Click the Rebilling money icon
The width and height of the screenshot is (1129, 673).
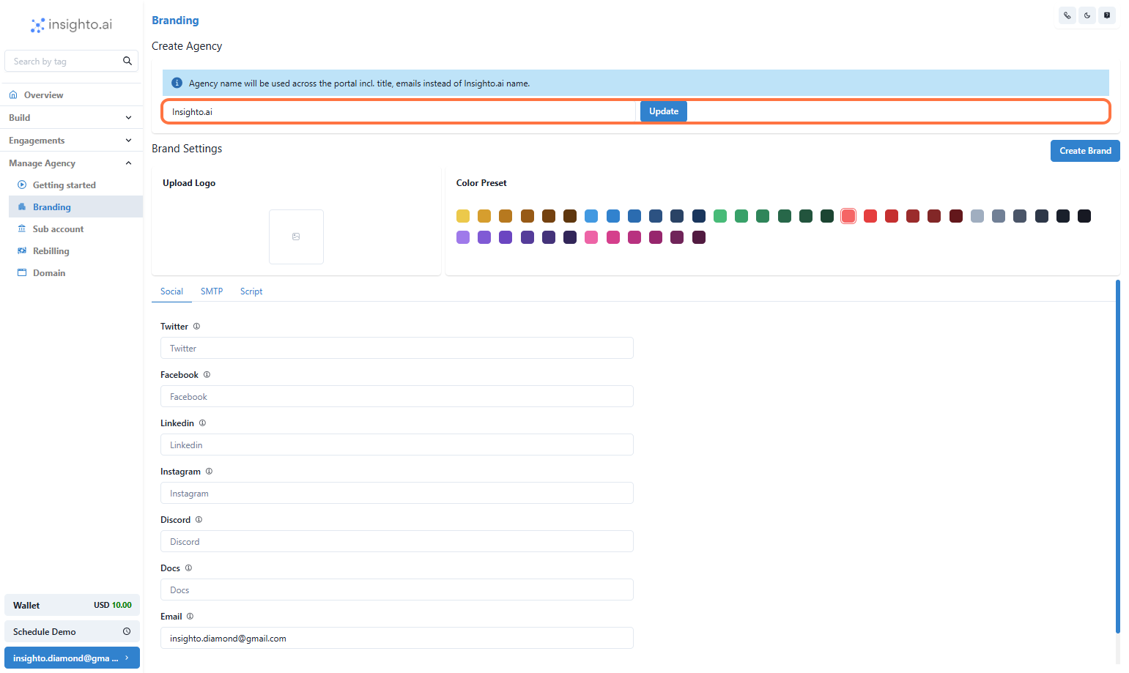coord(22,251)
